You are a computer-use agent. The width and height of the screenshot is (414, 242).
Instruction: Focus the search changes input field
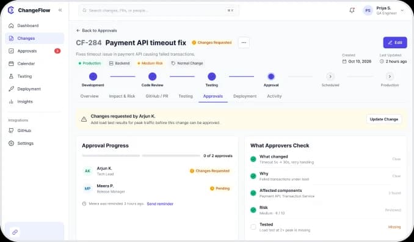click(159, 10)
